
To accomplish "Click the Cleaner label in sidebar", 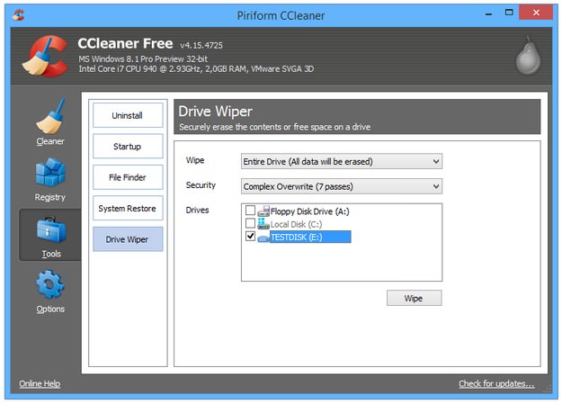I will click(50, 141).
